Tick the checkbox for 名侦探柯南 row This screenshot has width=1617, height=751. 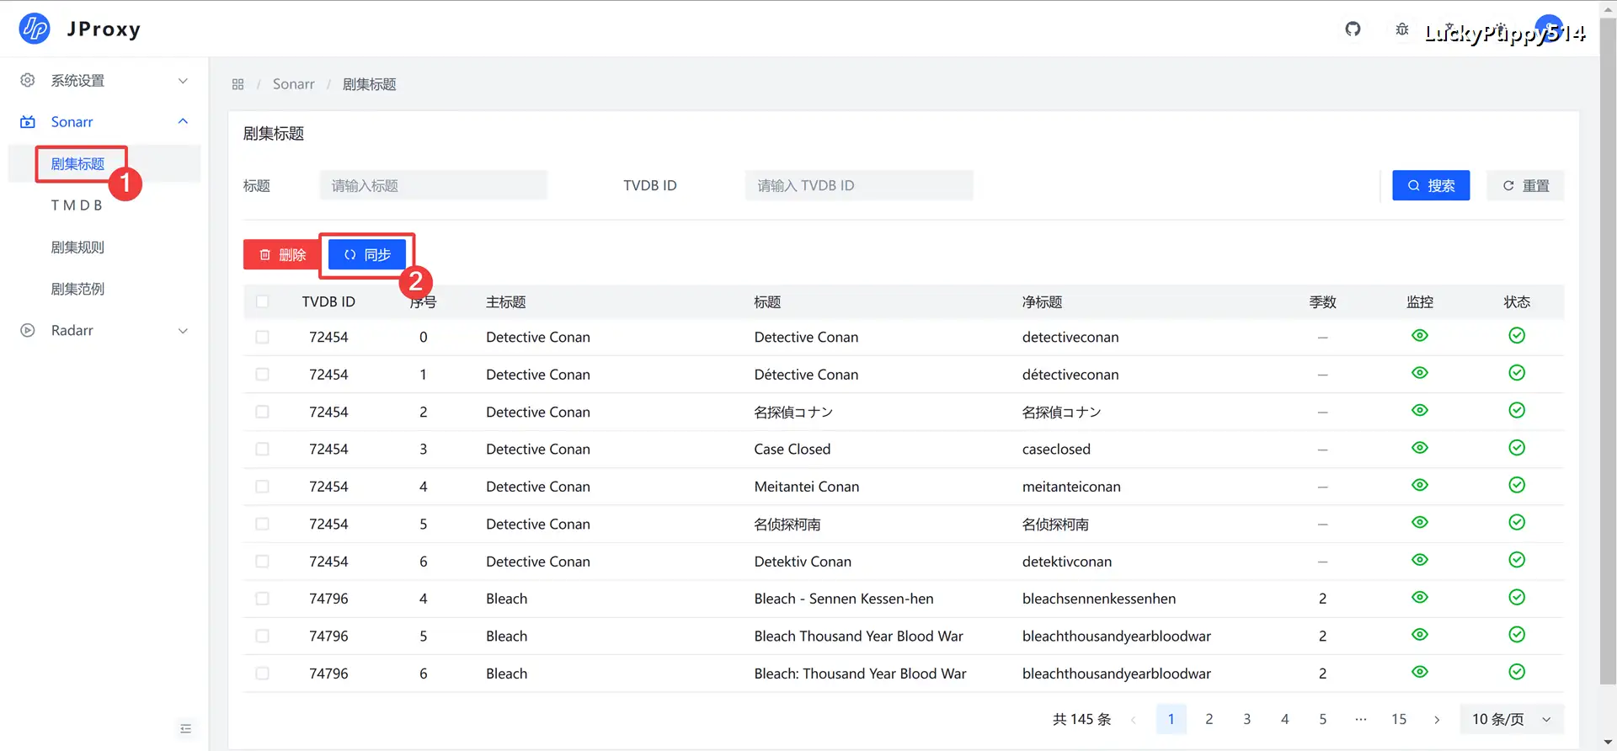coord(262,524)
